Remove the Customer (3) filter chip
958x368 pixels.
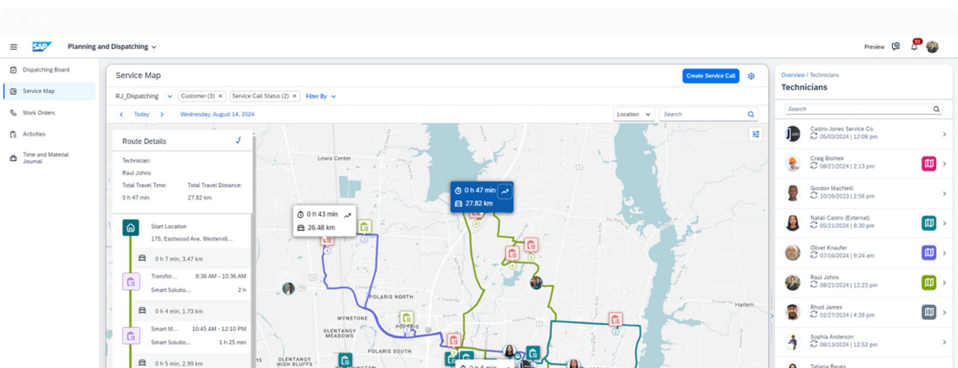pos(220,96)
